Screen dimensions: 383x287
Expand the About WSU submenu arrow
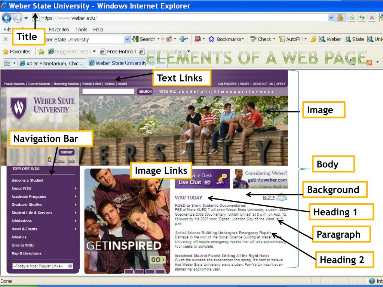coord(76,188)
